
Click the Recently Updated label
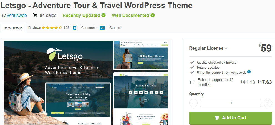click(81, 16)
